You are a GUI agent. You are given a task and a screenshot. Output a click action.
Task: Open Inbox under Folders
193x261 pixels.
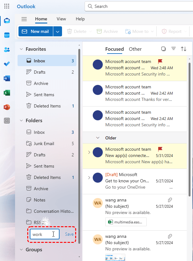(47, 132)
